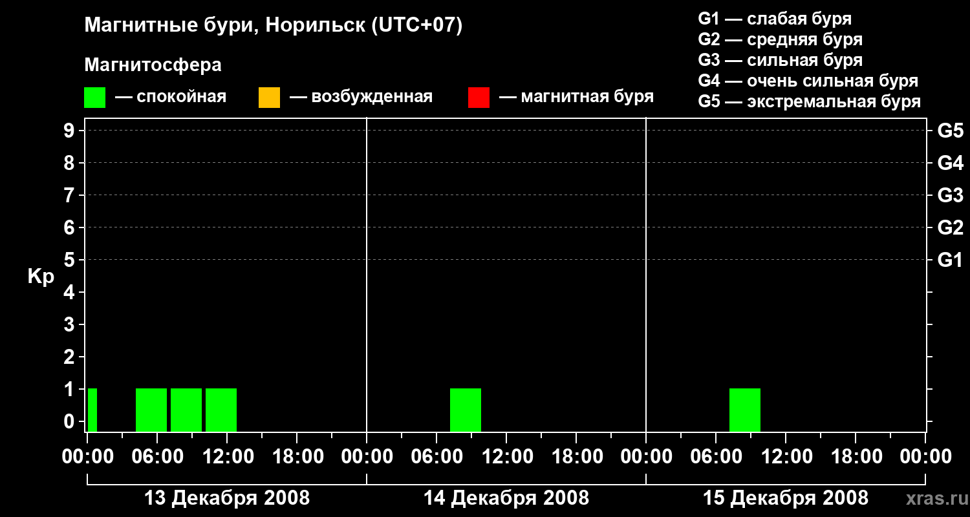Click the orange 'возбужденная' legend swatch
The height and width of the screenshot is (517, 970).
pos(269,98)
